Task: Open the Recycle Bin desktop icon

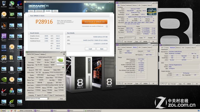Action: (x=4, y=3)
